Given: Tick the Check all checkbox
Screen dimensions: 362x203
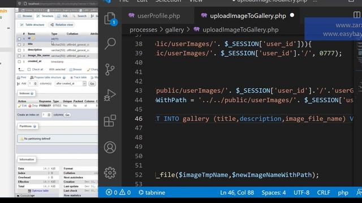Looking at the screenshot, I should coord(29,69).
